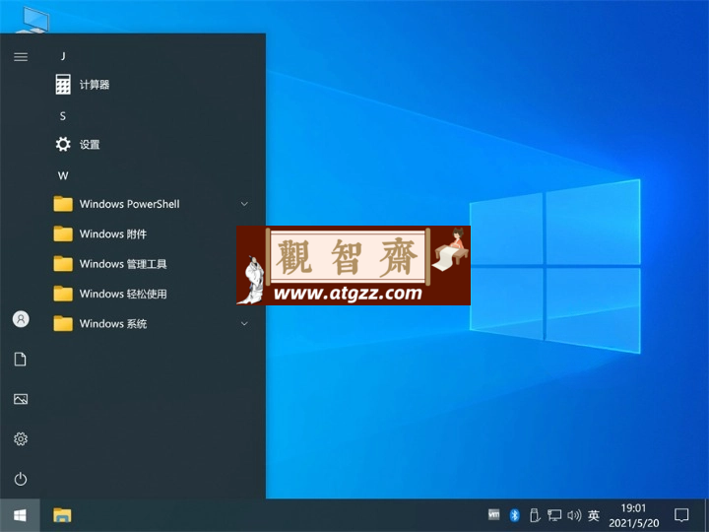The height and width of the screenshot is (532, 709).
Task: Click the Windows Start button
Action: point(20,515)
